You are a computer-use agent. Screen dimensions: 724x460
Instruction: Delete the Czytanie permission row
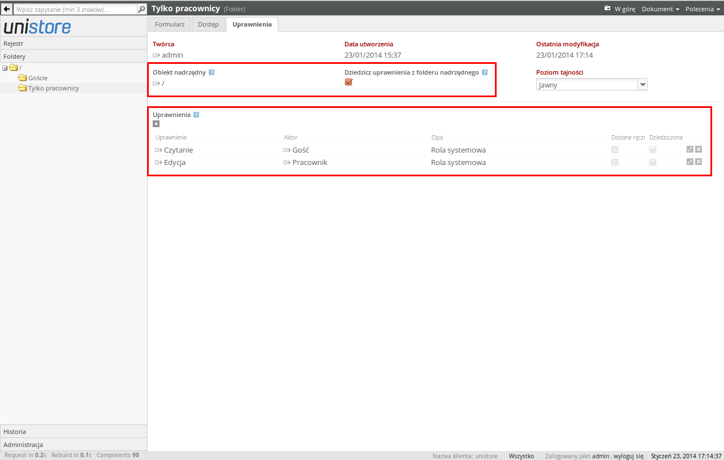[699, 149]
